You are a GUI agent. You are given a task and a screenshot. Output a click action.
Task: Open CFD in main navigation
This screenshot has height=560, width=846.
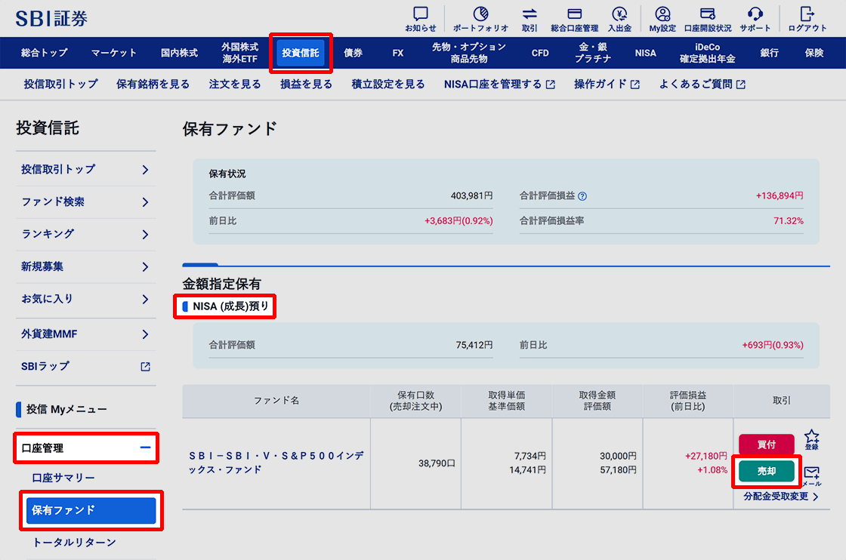point(540,53)
